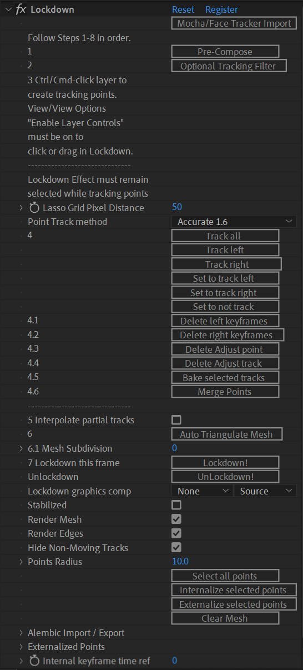Expand the Alembic Import / Export section
303x670 pixels.
pyautogui.click(x=21, y=633)
